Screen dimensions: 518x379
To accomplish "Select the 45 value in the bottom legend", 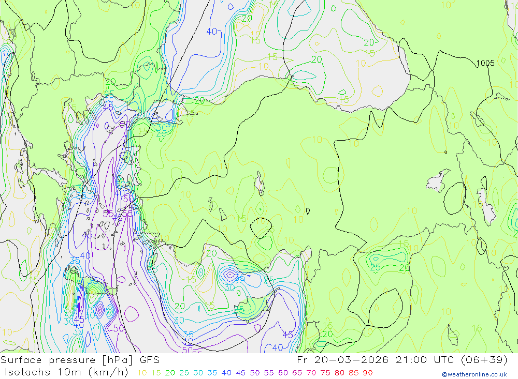I will coord(240,373).
